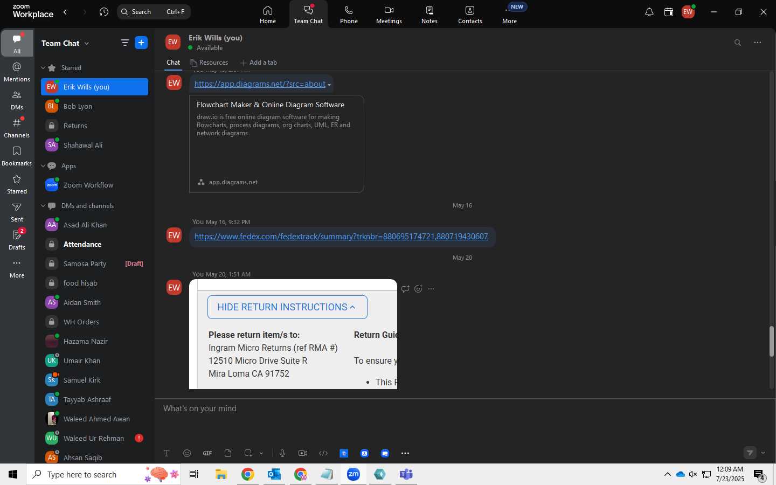
Task: Open the app.diagrams.net link
Action: pos(260,84)
